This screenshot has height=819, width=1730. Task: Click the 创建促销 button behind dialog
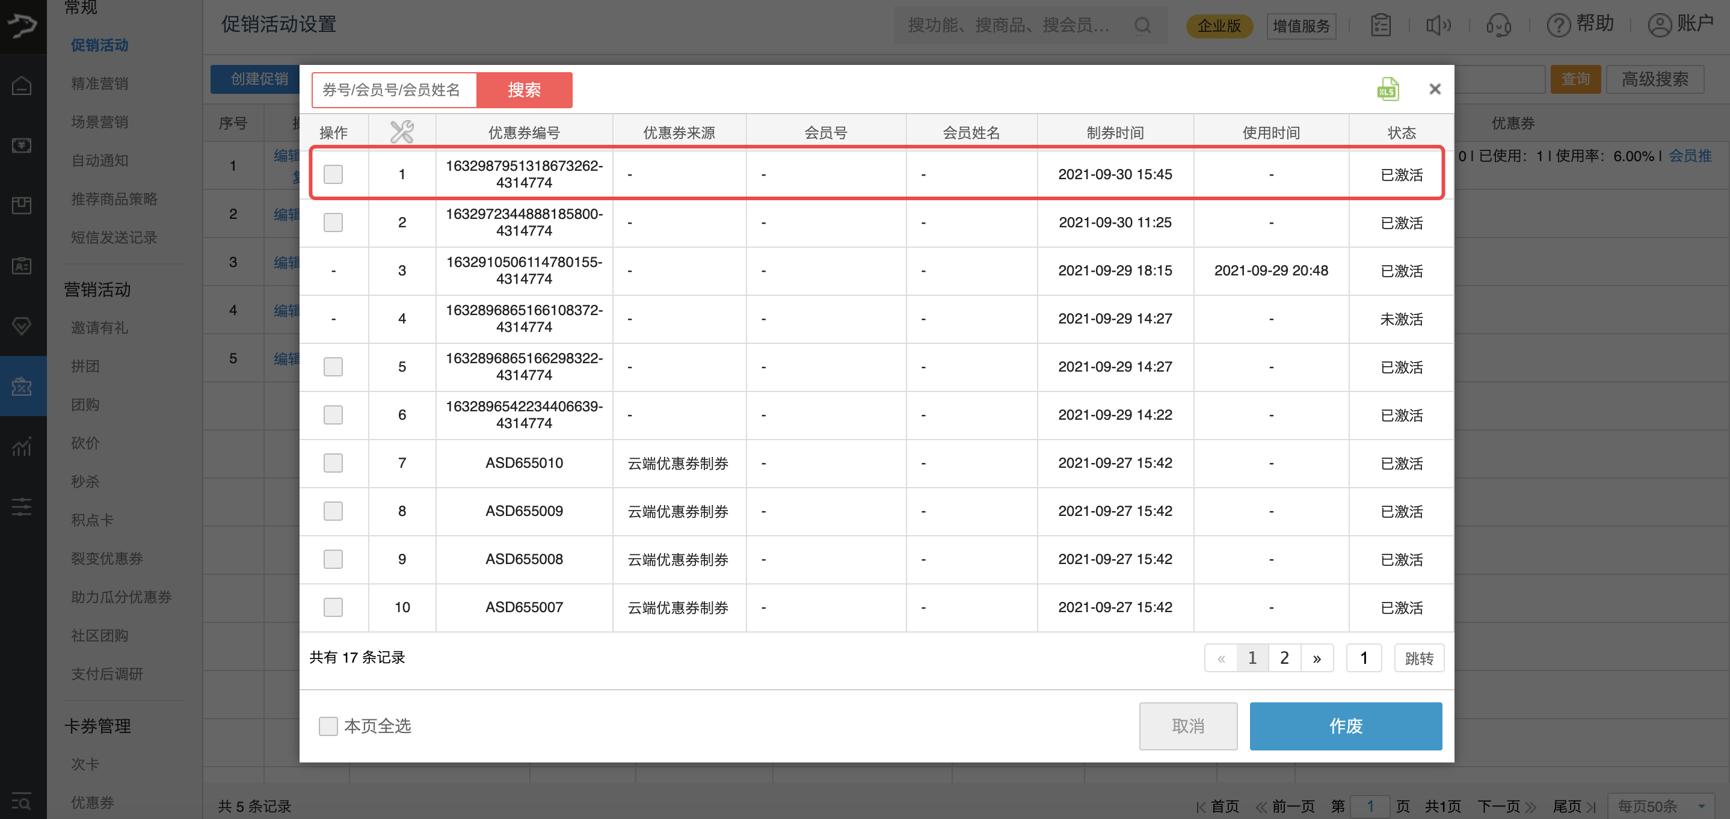[x=256, y=79]
